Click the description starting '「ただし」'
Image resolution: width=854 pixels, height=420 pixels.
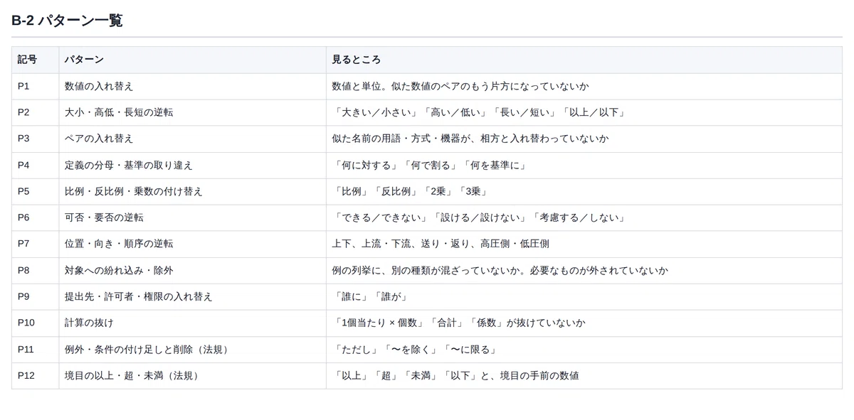click(x=416, y=349)
